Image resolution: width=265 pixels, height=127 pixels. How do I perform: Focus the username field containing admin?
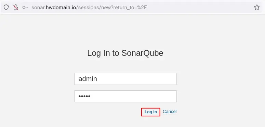tap(125, 79)
